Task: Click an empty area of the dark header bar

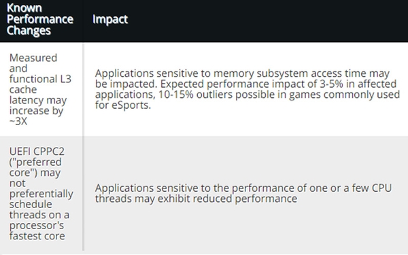Action: pos(268,20)
